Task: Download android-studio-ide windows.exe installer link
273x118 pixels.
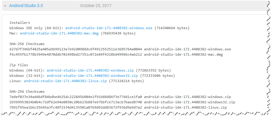Action: 109,28
